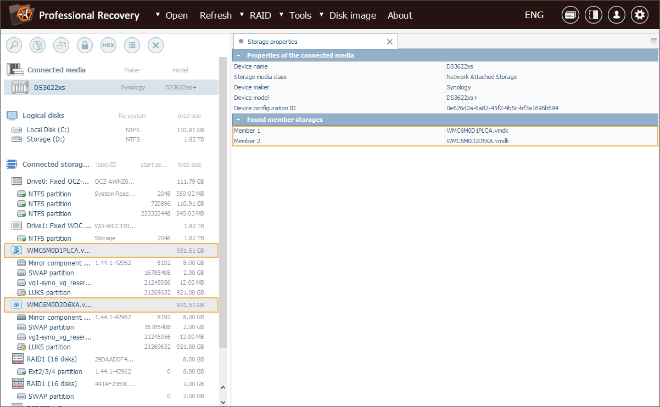The image size is (660, 407).
Task: Click the list view icon in the toolbar
Action: [x=132, y=45]
